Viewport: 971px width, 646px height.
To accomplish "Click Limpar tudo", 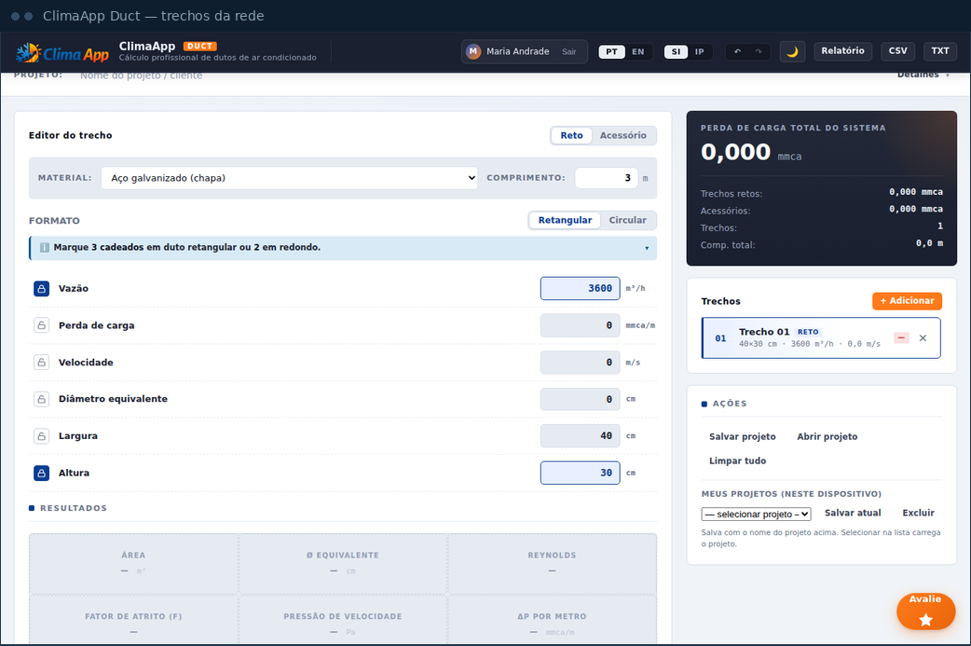I will click(737, 460).
